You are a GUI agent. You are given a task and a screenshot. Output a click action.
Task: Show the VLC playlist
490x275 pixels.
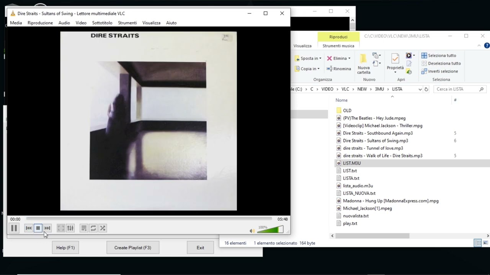(84, 228)
